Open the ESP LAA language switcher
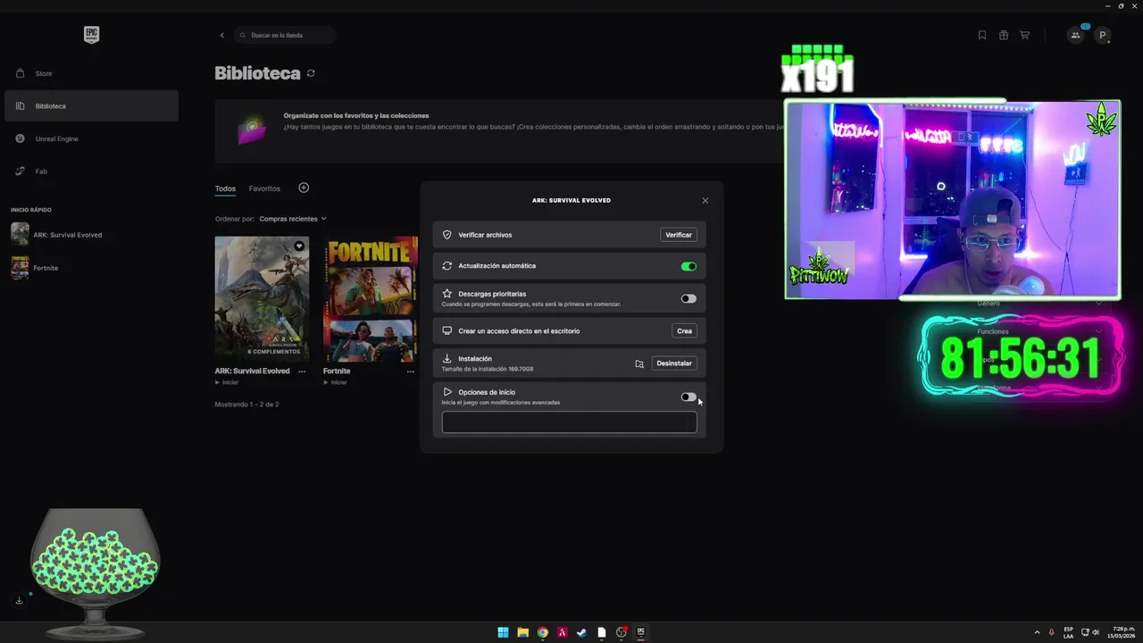Screen dimensions: 1143x643 (x=1069, y=632)
